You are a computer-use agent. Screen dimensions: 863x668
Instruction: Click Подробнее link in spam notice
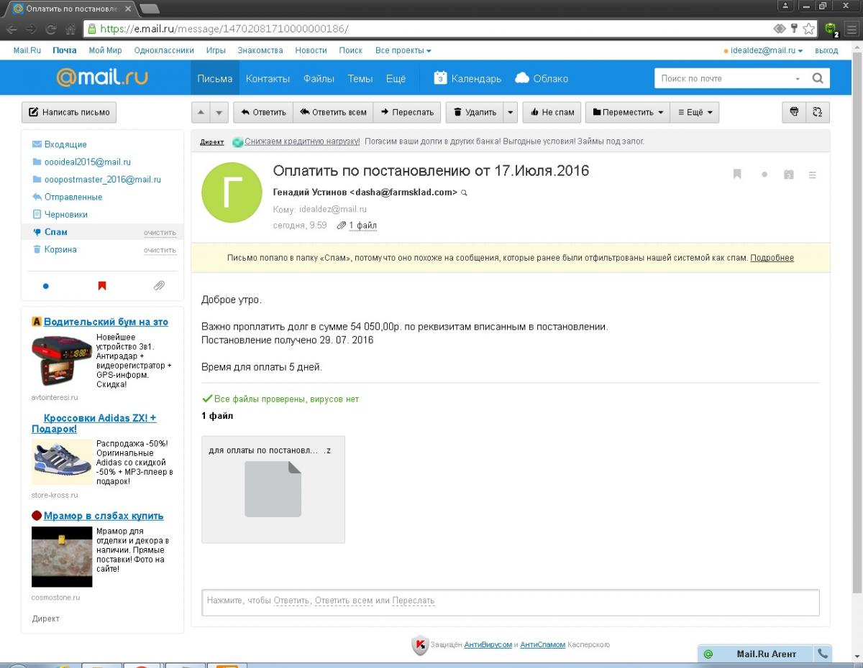pos(772,258)
